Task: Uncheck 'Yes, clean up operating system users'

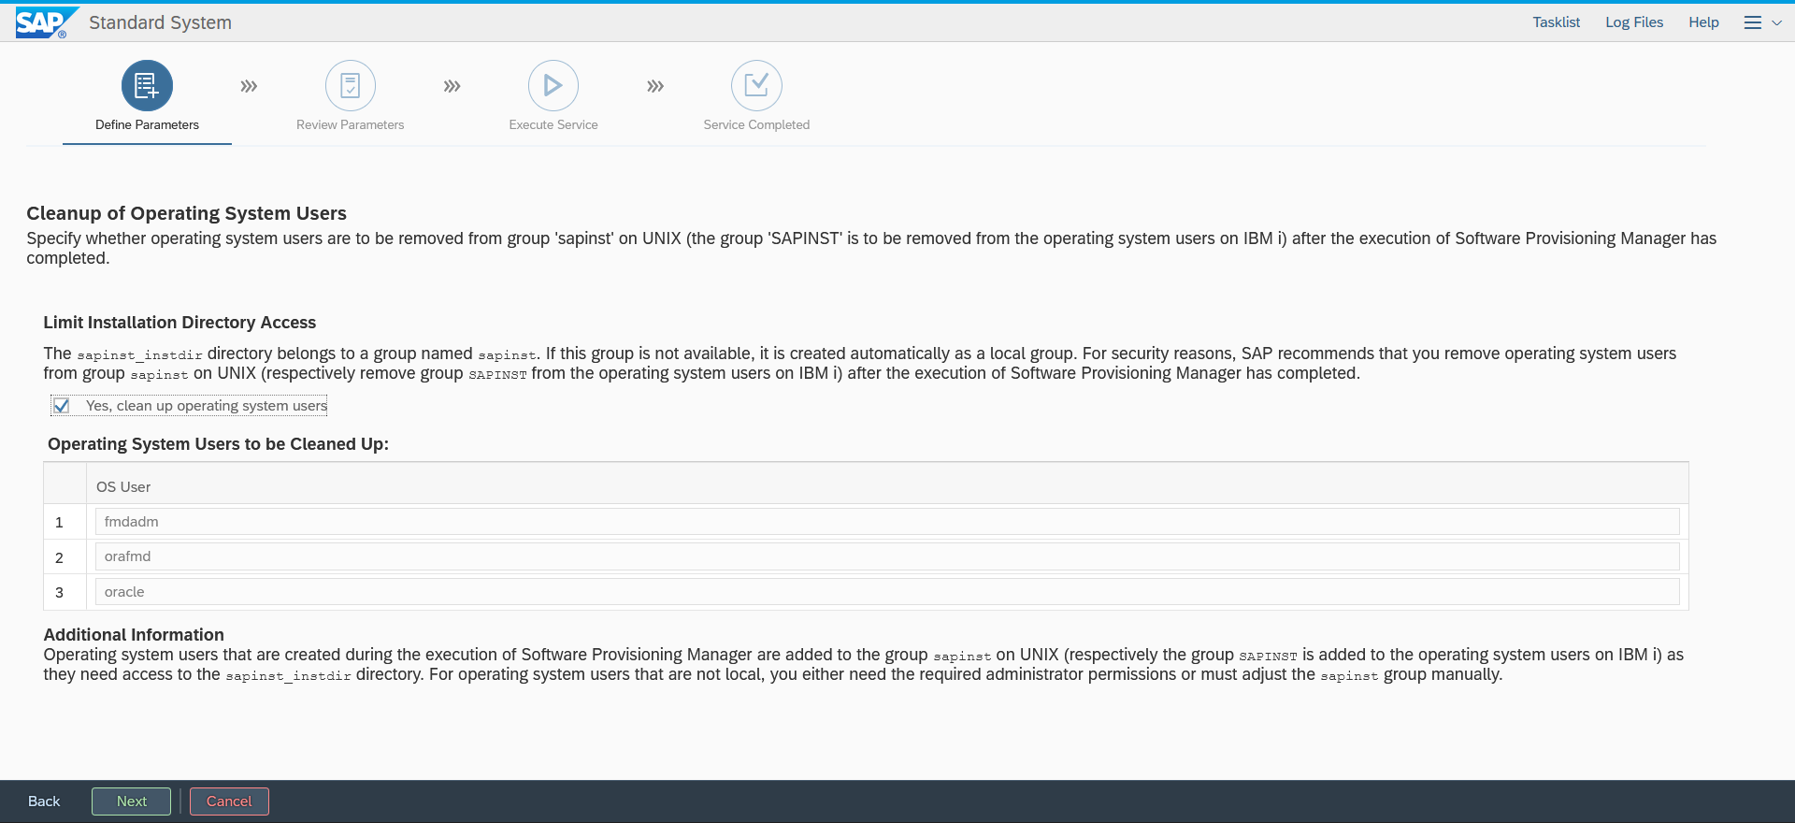Action: tap(62, 406)
